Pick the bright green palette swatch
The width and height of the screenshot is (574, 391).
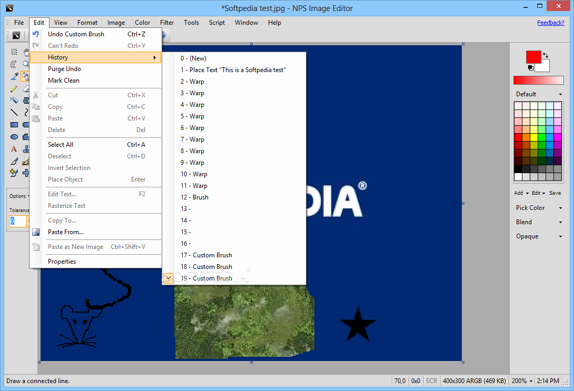[542, 137]
